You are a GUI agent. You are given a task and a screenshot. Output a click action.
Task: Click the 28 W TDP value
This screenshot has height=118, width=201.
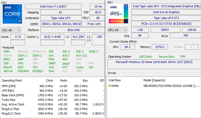pos(98,12)
